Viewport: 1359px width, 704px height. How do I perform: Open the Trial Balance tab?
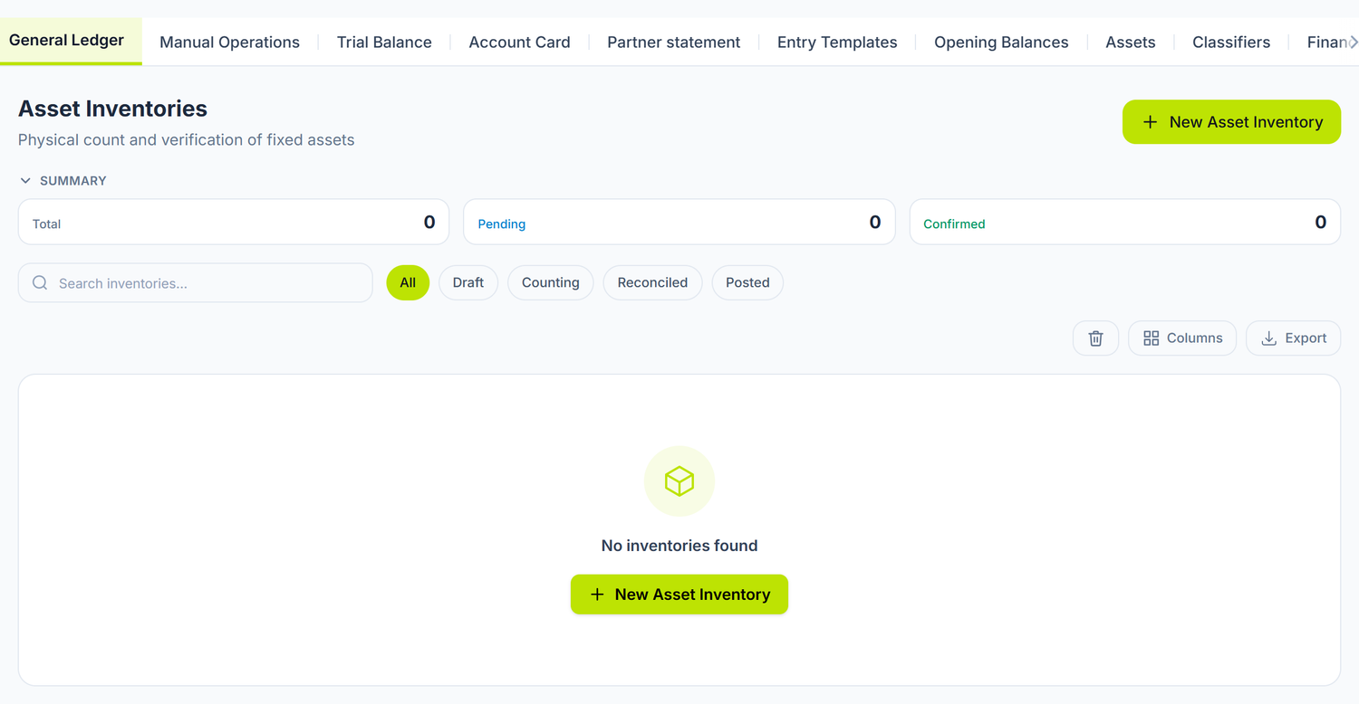coord(384,43)
